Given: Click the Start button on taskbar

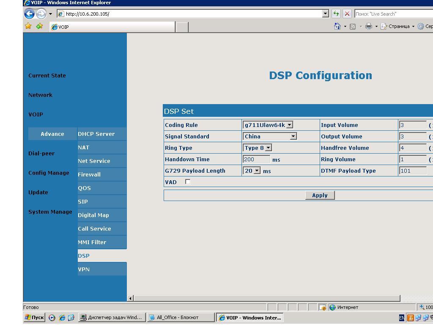Looking at the screenshot, I should (34, 317).
